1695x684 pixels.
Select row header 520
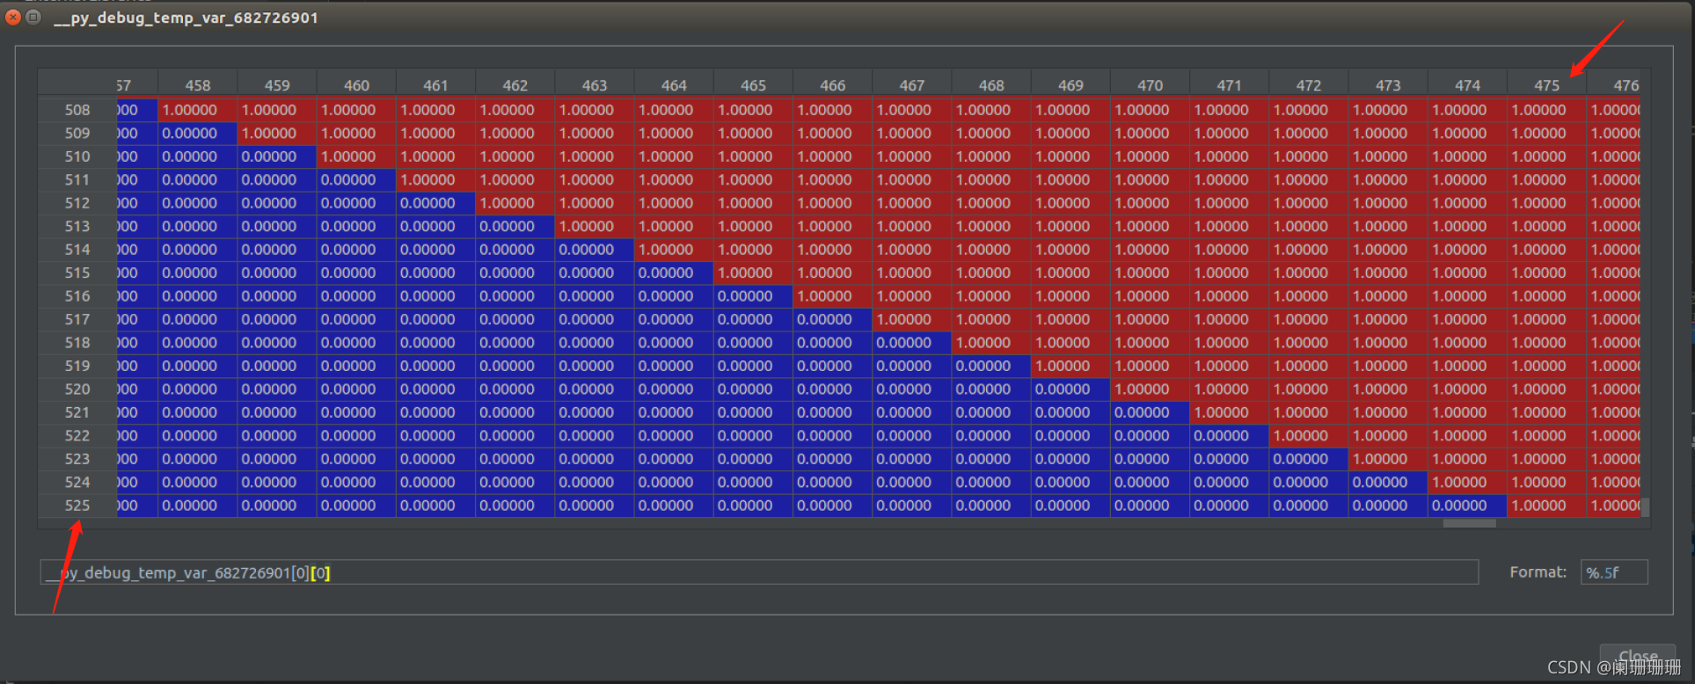[77, 389]
